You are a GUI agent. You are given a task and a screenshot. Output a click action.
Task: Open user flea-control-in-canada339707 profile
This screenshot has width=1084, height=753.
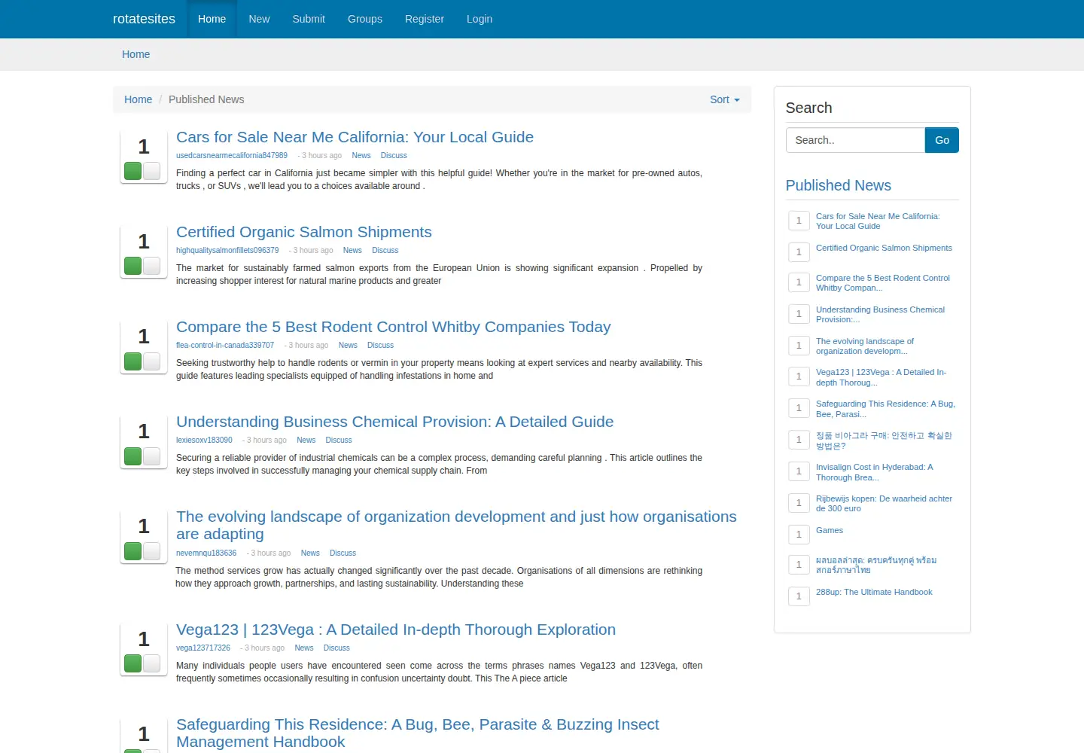(225, 346)
